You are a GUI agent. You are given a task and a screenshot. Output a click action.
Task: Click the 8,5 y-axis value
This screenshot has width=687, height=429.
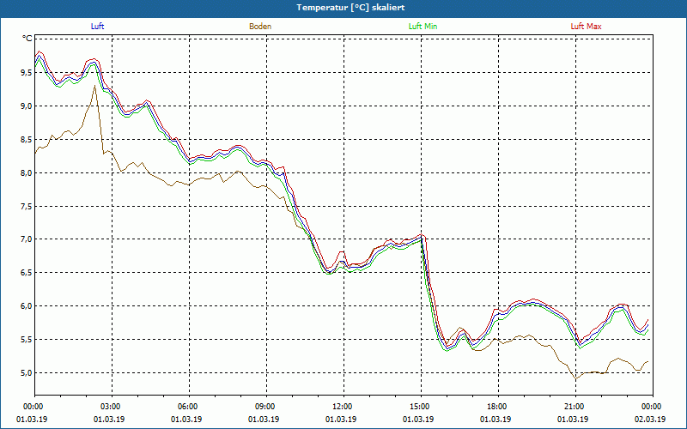25,139
